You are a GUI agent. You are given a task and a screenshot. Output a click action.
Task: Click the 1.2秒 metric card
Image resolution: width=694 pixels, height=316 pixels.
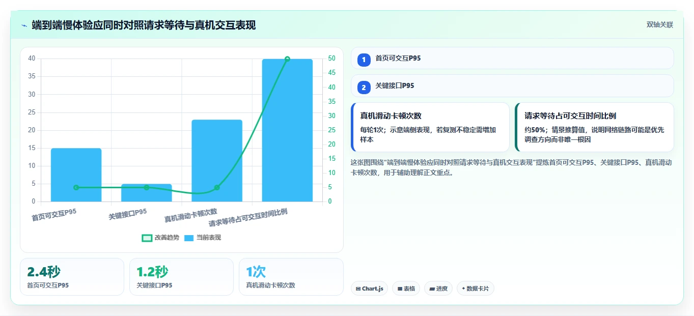coord(181,277)
